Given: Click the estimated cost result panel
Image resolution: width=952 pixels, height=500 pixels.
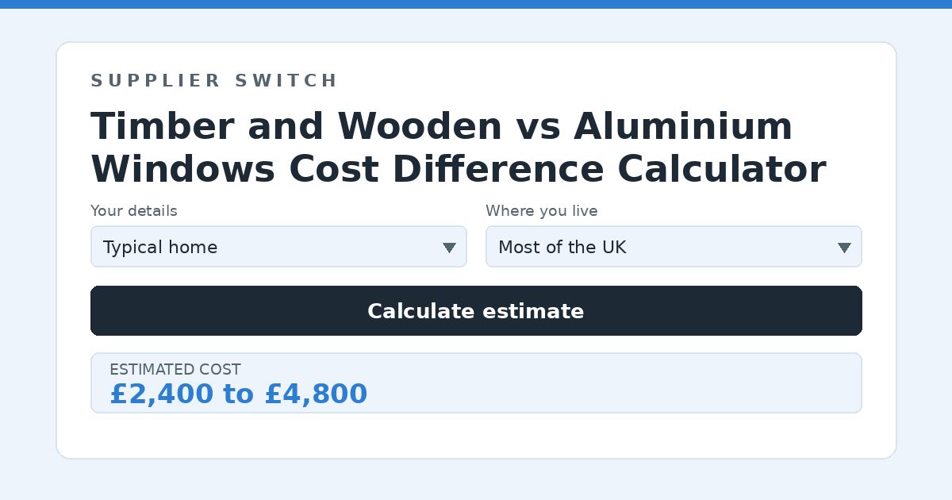Looking at the screenshot, I should (476, 383).
